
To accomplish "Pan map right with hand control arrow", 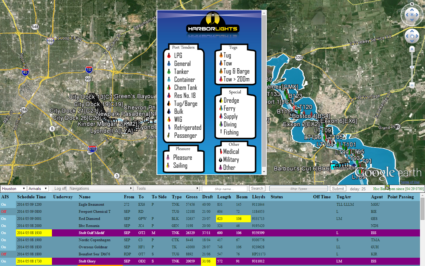I will tap(417, 36).
